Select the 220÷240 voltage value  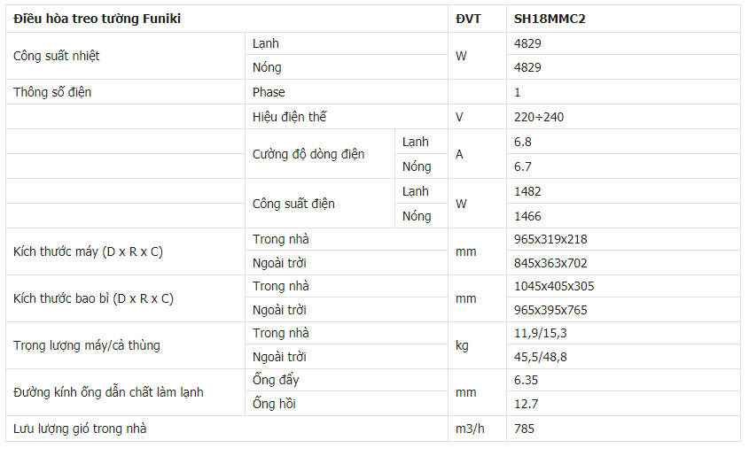click(539, 117)
